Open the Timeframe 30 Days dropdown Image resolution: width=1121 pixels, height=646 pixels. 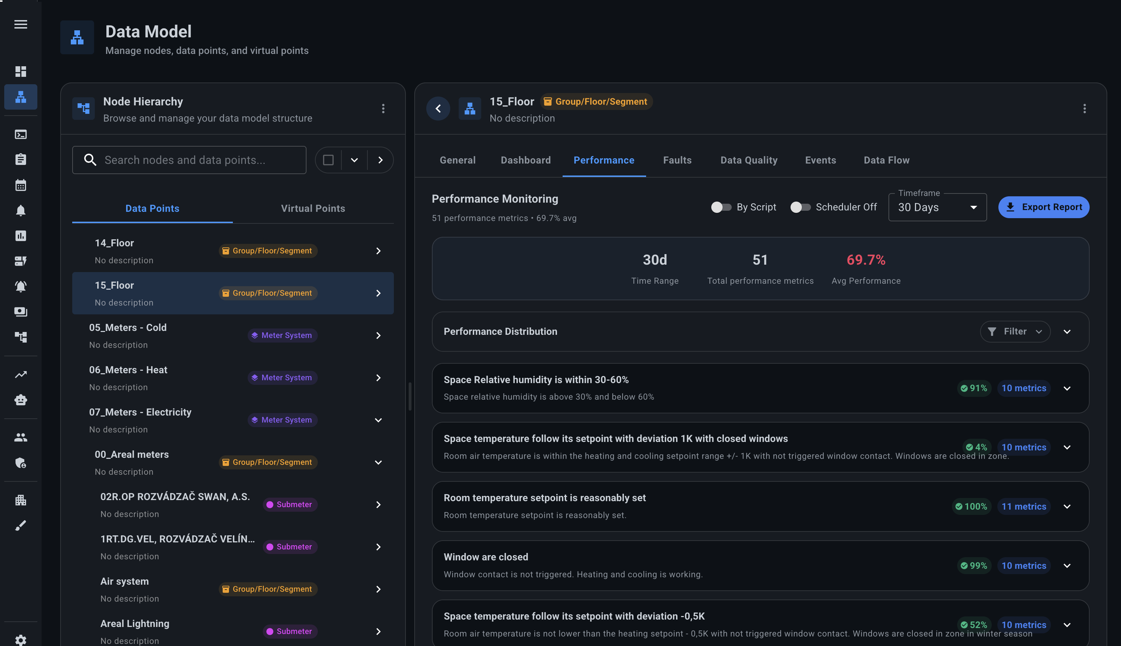coord(937,207)
